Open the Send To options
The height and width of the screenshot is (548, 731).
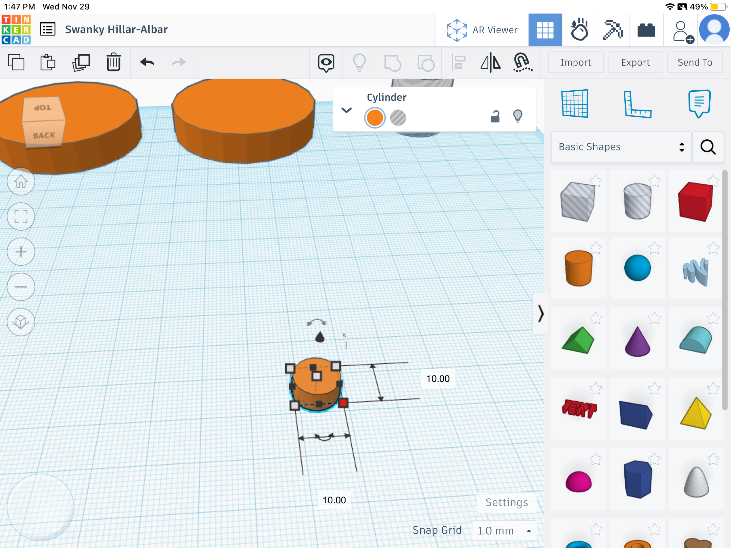click(x=695, y=62)
